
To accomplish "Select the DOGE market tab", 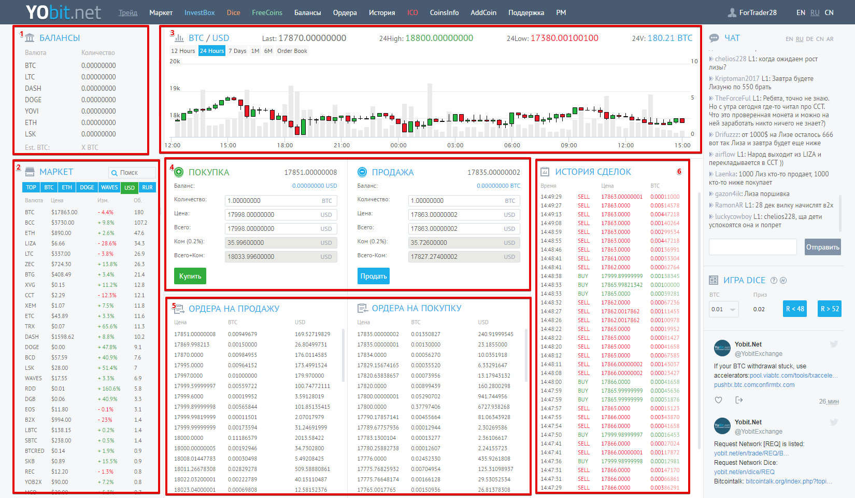I will (x=87, y=187).
